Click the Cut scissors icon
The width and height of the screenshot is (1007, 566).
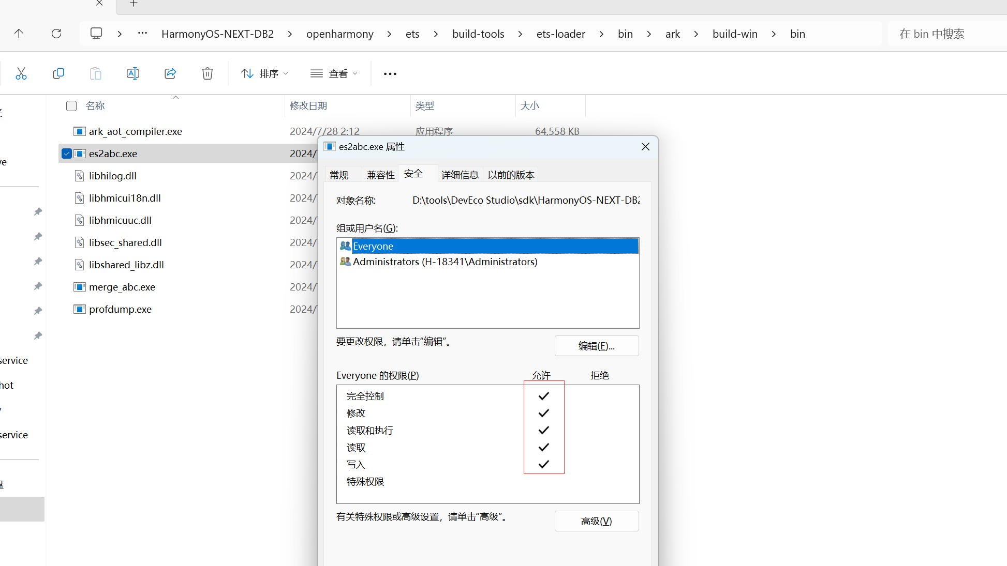21,73
